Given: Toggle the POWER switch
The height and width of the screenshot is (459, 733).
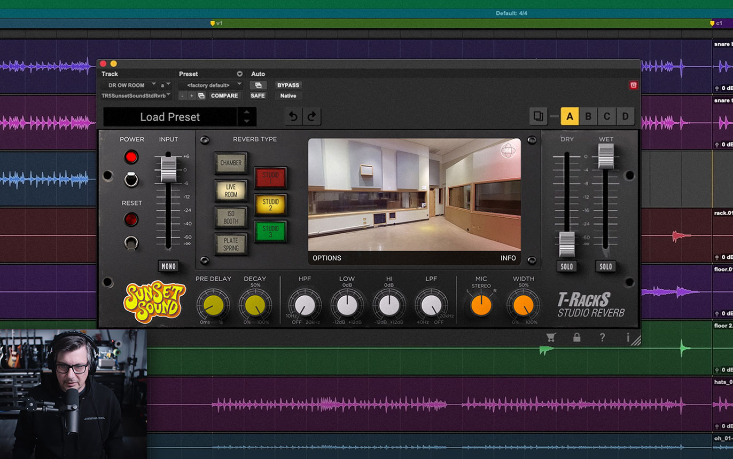Looking at the screenshot, I should pos(131,180).
